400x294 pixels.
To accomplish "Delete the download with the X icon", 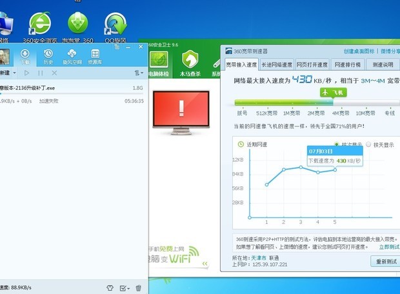I will (54, 73).
